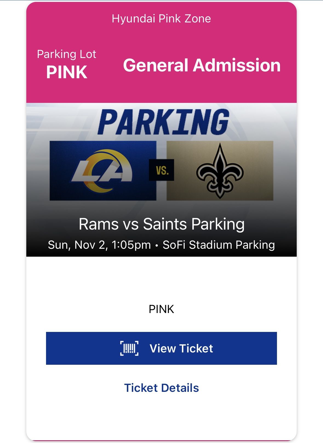323x443 pixels.
Task: Click the Rams vs Saints Parking title
Action: coord(161,224)
